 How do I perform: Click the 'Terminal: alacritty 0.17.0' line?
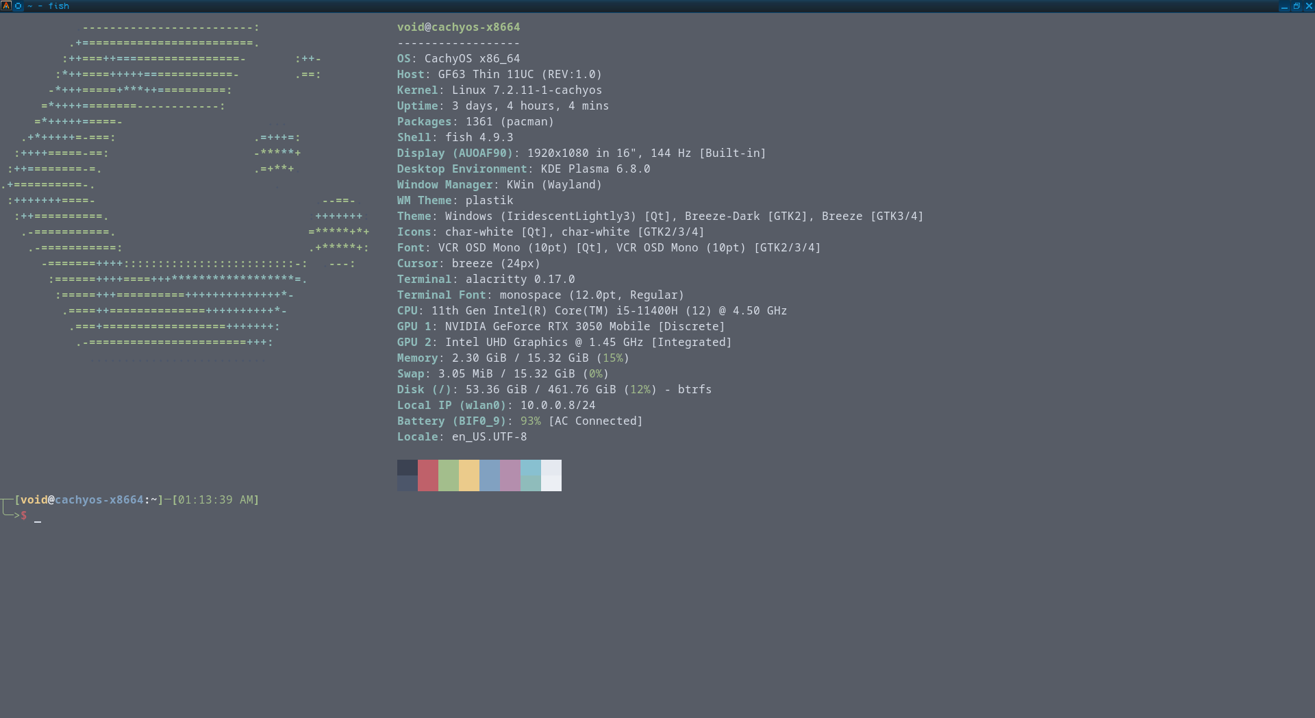486,280
